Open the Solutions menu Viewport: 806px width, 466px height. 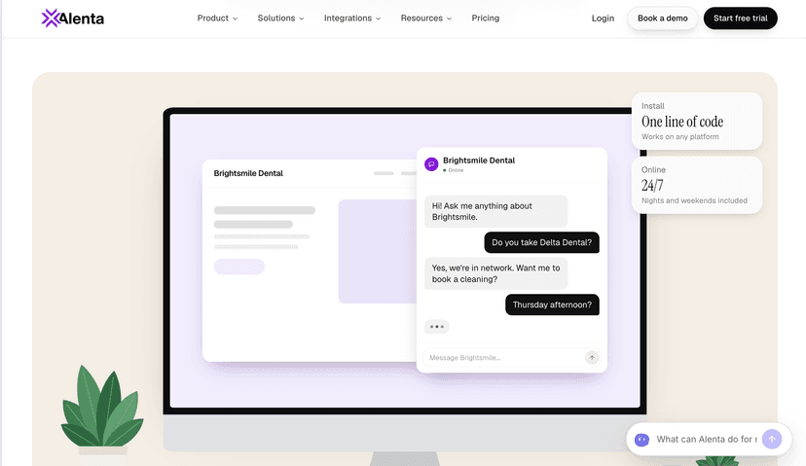280,18
